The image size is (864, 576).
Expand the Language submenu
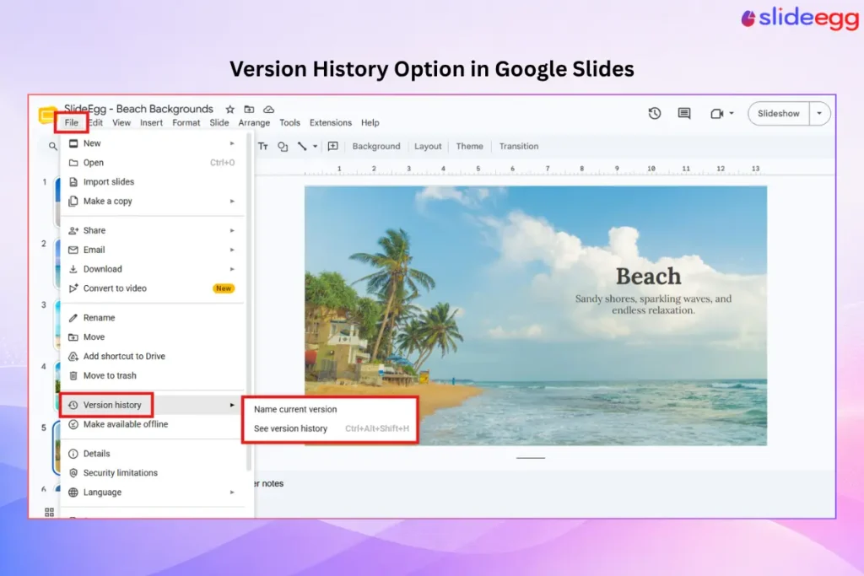click(152, 493)
